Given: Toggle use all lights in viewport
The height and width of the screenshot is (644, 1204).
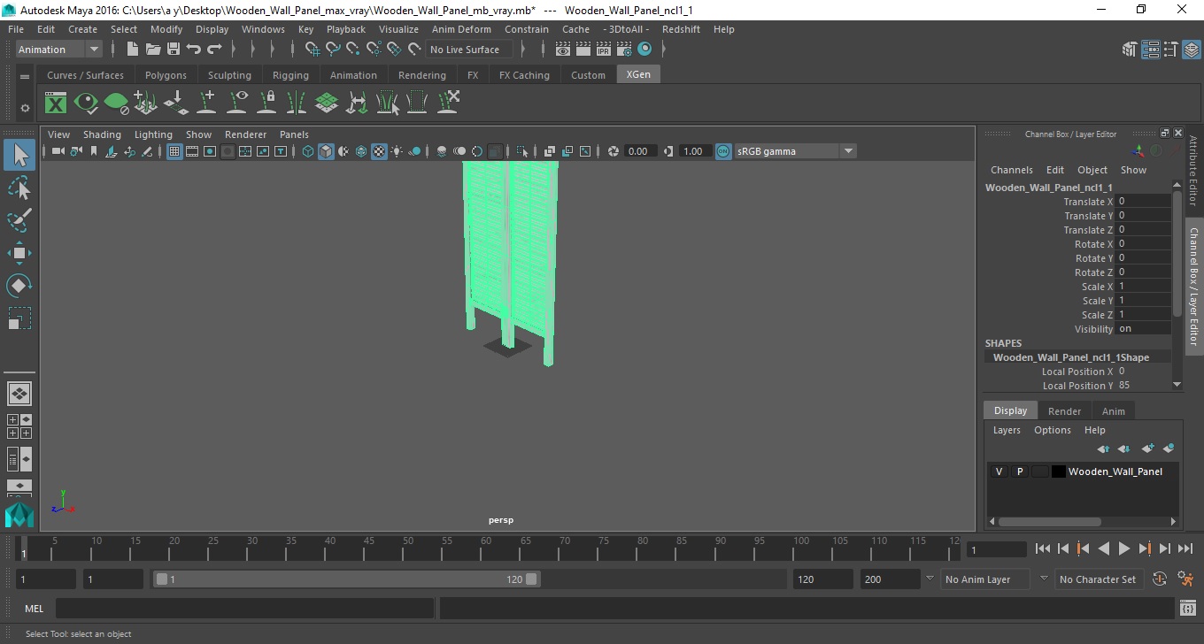Looking at the screenshot, I should (x=397, y=151).
